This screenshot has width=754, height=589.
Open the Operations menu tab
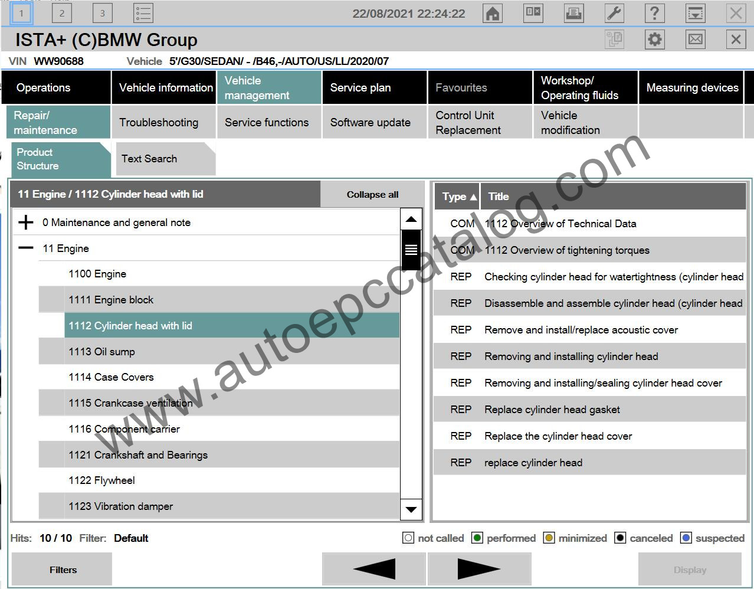tap(56, 87)
